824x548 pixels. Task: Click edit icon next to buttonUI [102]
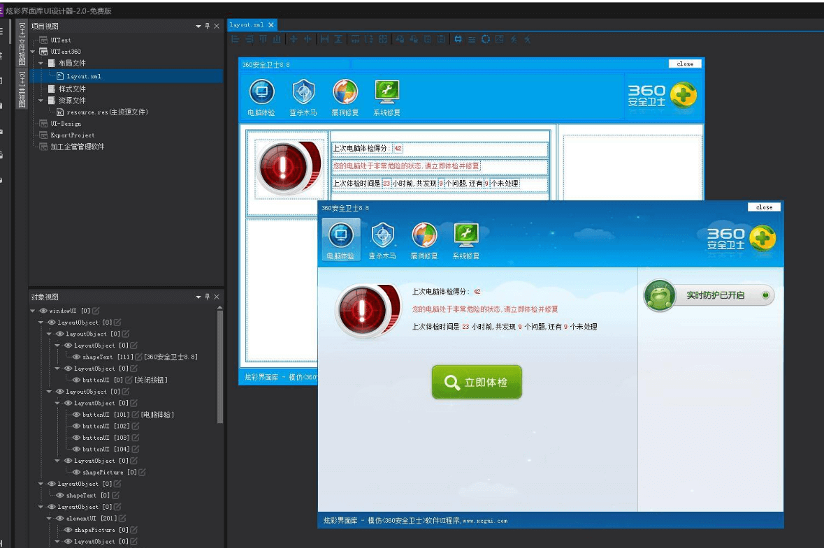(x=136, y=427)
